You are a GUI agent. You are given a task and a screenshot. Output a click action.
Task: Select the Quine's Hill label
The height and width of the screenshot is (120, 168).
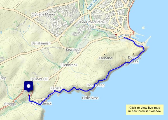click(x=39, y=79)
